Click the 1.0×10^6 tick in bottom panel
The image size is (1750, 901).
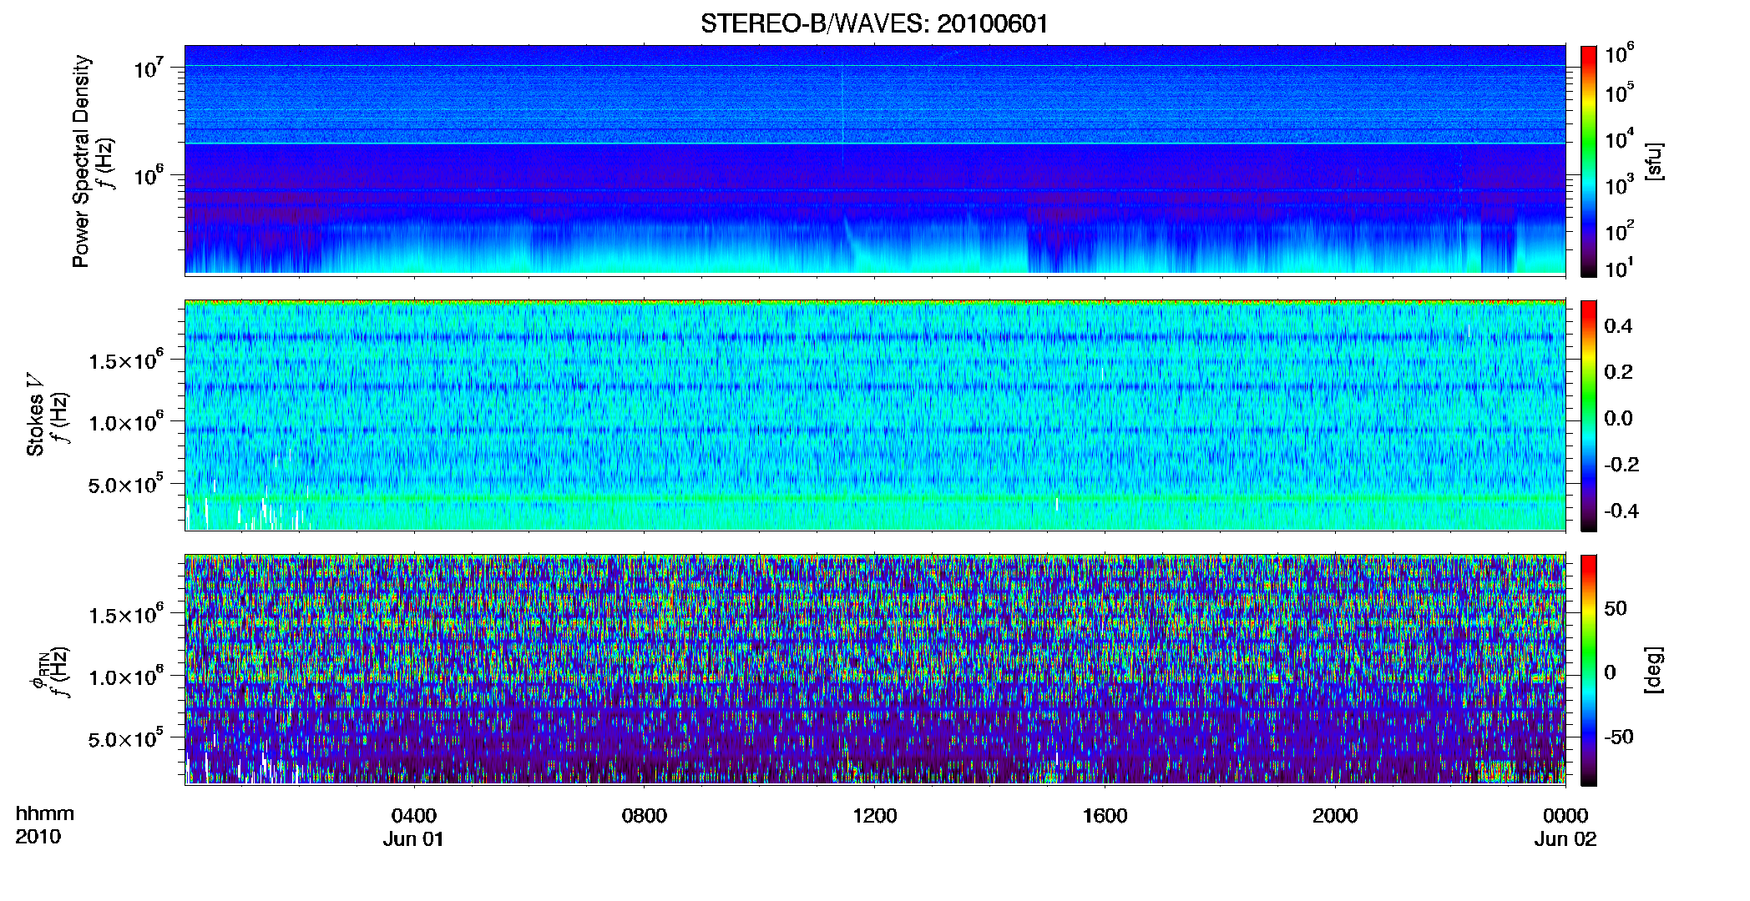126,677
